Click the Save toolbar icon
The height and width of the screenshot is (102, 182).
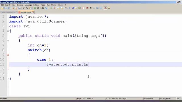pos(6,8)
